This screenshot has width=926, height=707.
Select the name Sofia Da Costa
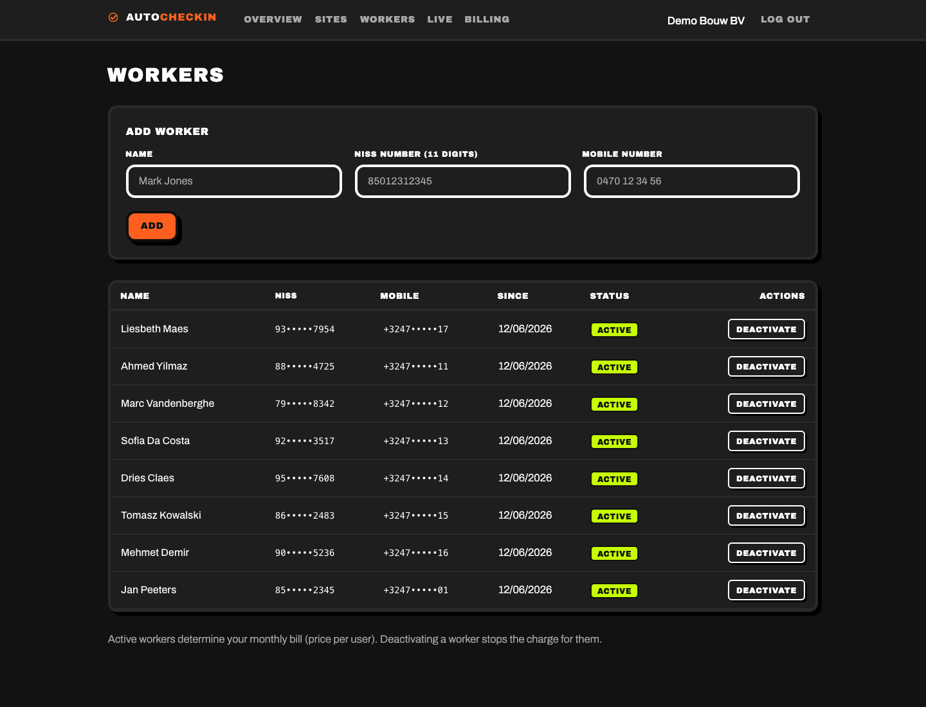pos(156,441)
